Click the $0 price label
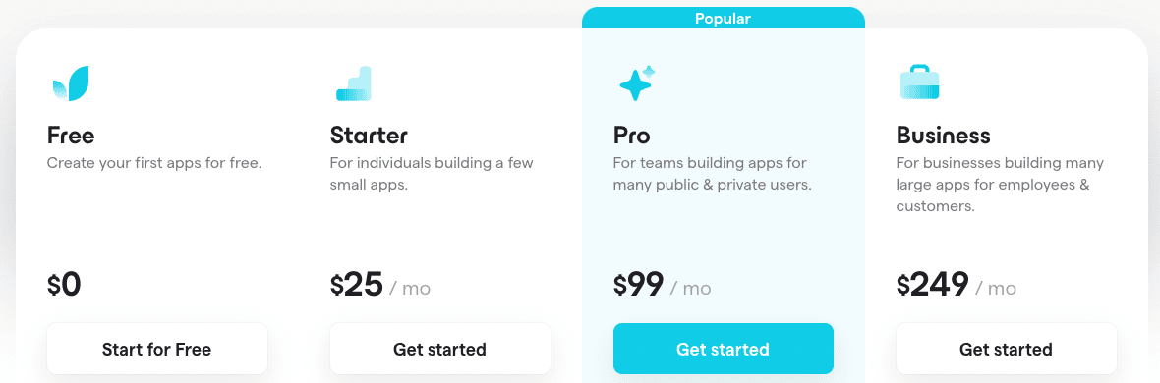Image resolution: width=1160 pixels, height=383 pixels. [x=64, y=285]
